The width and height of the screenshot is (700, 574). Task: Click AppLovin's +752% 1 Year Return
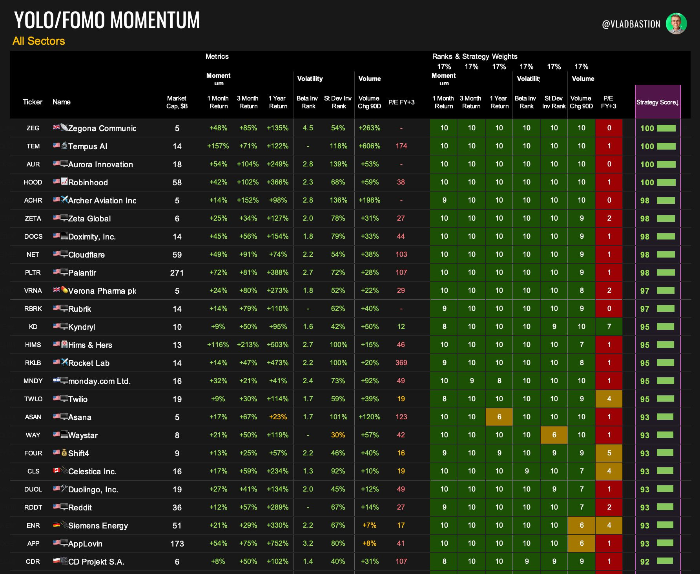[x=278, y=543]
